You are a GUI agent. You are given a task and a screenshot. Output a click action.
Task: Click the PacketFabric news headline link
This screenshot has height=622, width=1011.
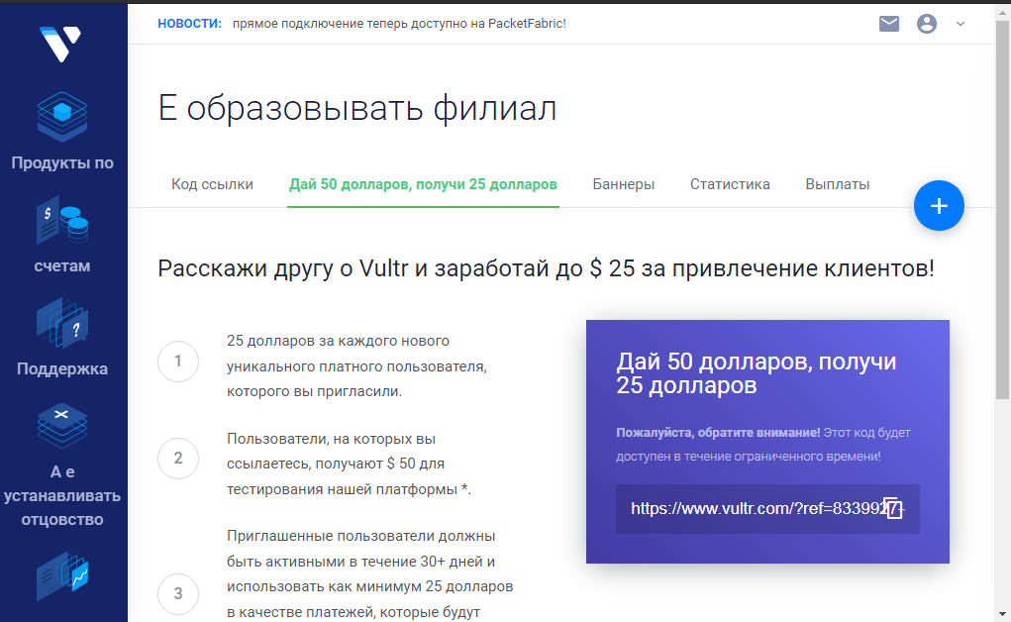[399, 23]
